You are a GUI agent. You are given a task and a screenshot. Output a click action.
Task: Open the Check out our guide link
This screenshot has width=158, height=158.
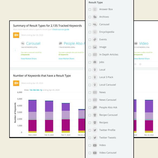point(61,29)
